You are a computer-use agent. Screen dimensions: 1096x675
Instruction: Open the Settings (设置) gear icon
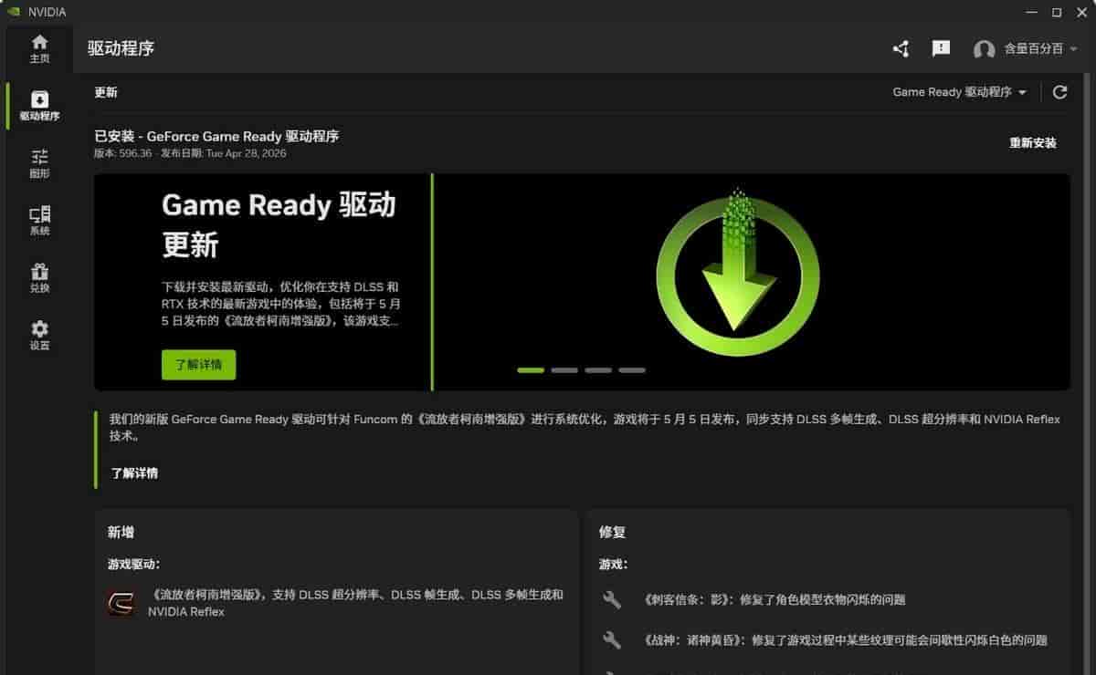(39, 336)
